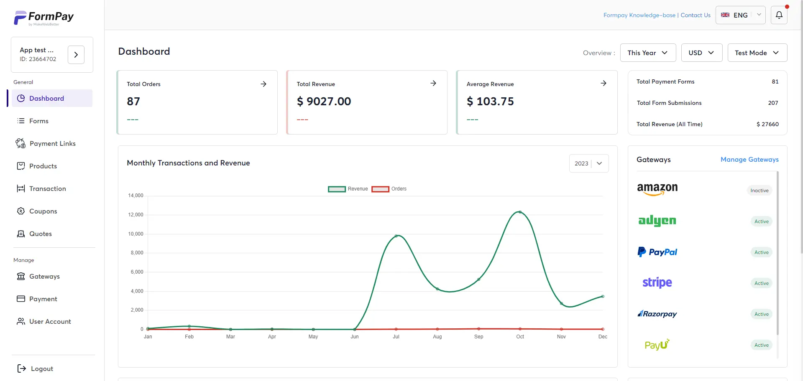Change the currency with the USD dropdown

701,53
